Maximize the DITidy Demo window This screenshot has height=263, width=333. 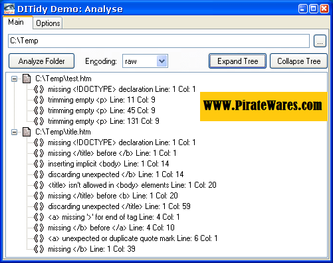pos(314,9)
